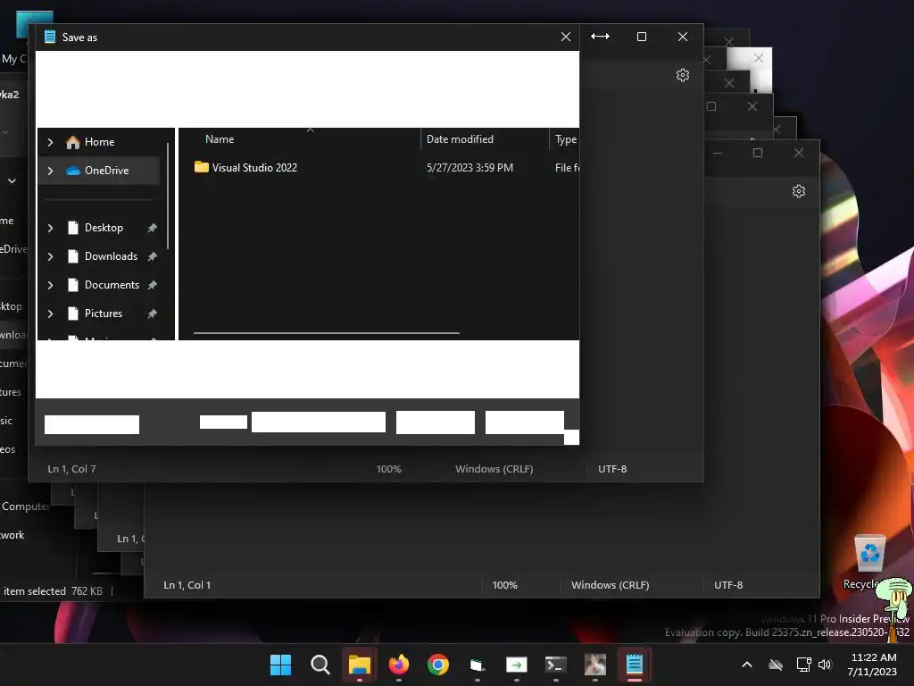914x686 pixels.
Task: Click the pin icon next to Pictures
Action: (x=152, y=314)
